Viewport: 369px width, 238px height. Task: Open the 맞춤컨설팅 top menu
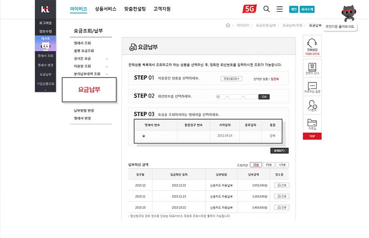(135, 9)
